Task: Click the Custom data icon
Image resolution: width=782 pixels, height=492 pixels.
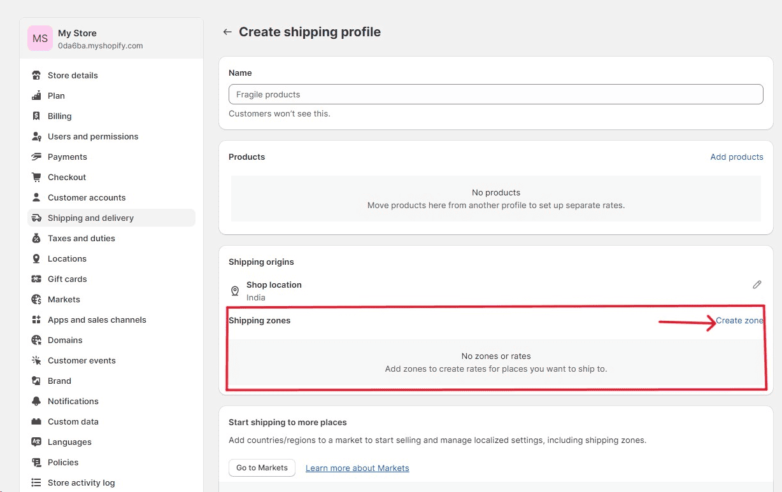Action: pos(36,421)
